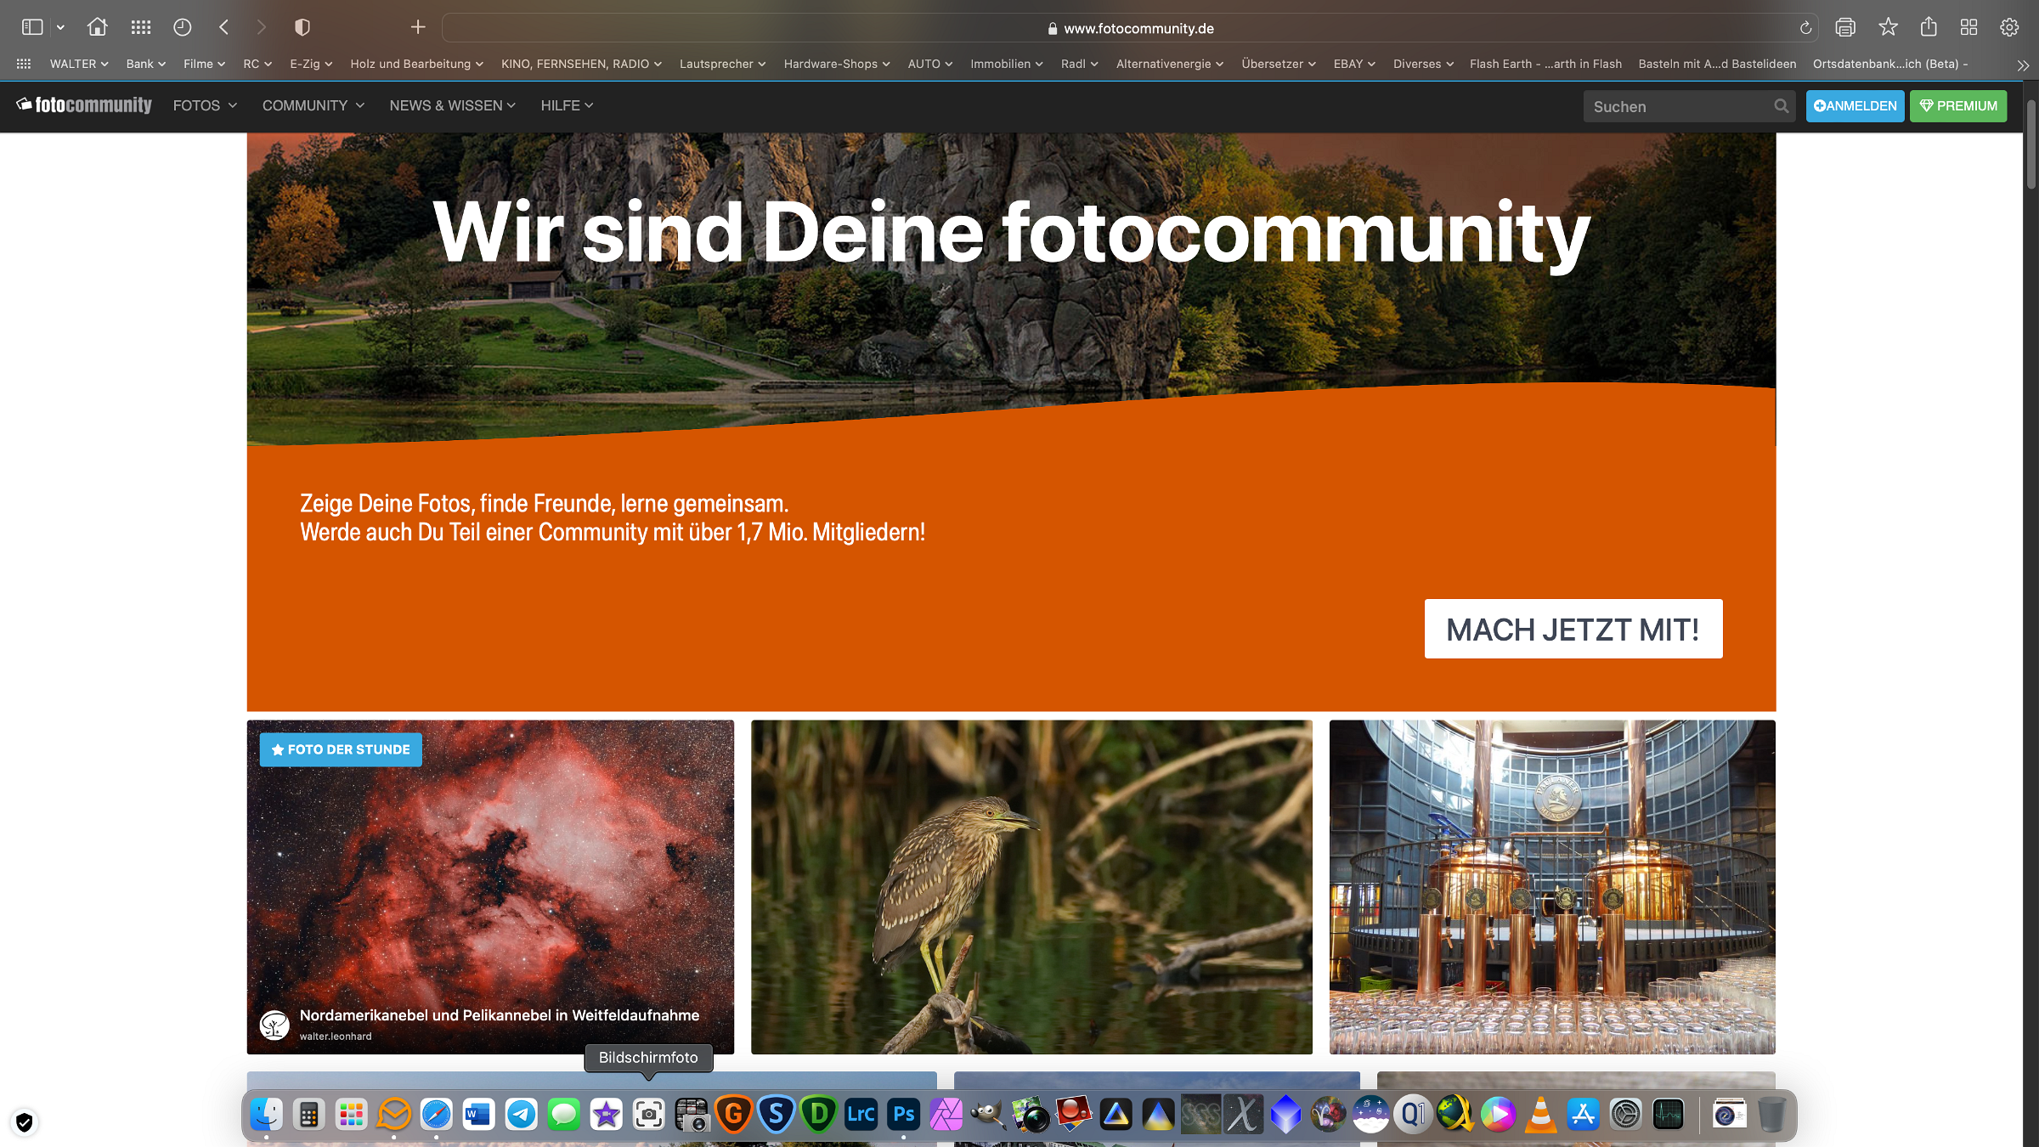Click the MACH JETZT MIT! button
This screenshot has width=2039, height=1147.
click(1573, 629)
